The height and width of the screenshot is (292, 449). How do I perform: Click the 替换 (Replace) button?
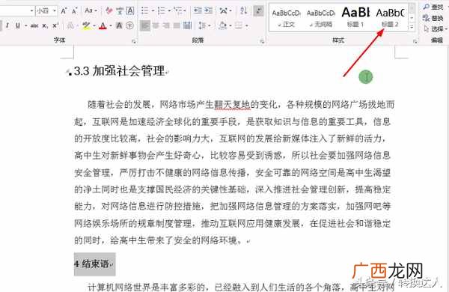[433, 18]
